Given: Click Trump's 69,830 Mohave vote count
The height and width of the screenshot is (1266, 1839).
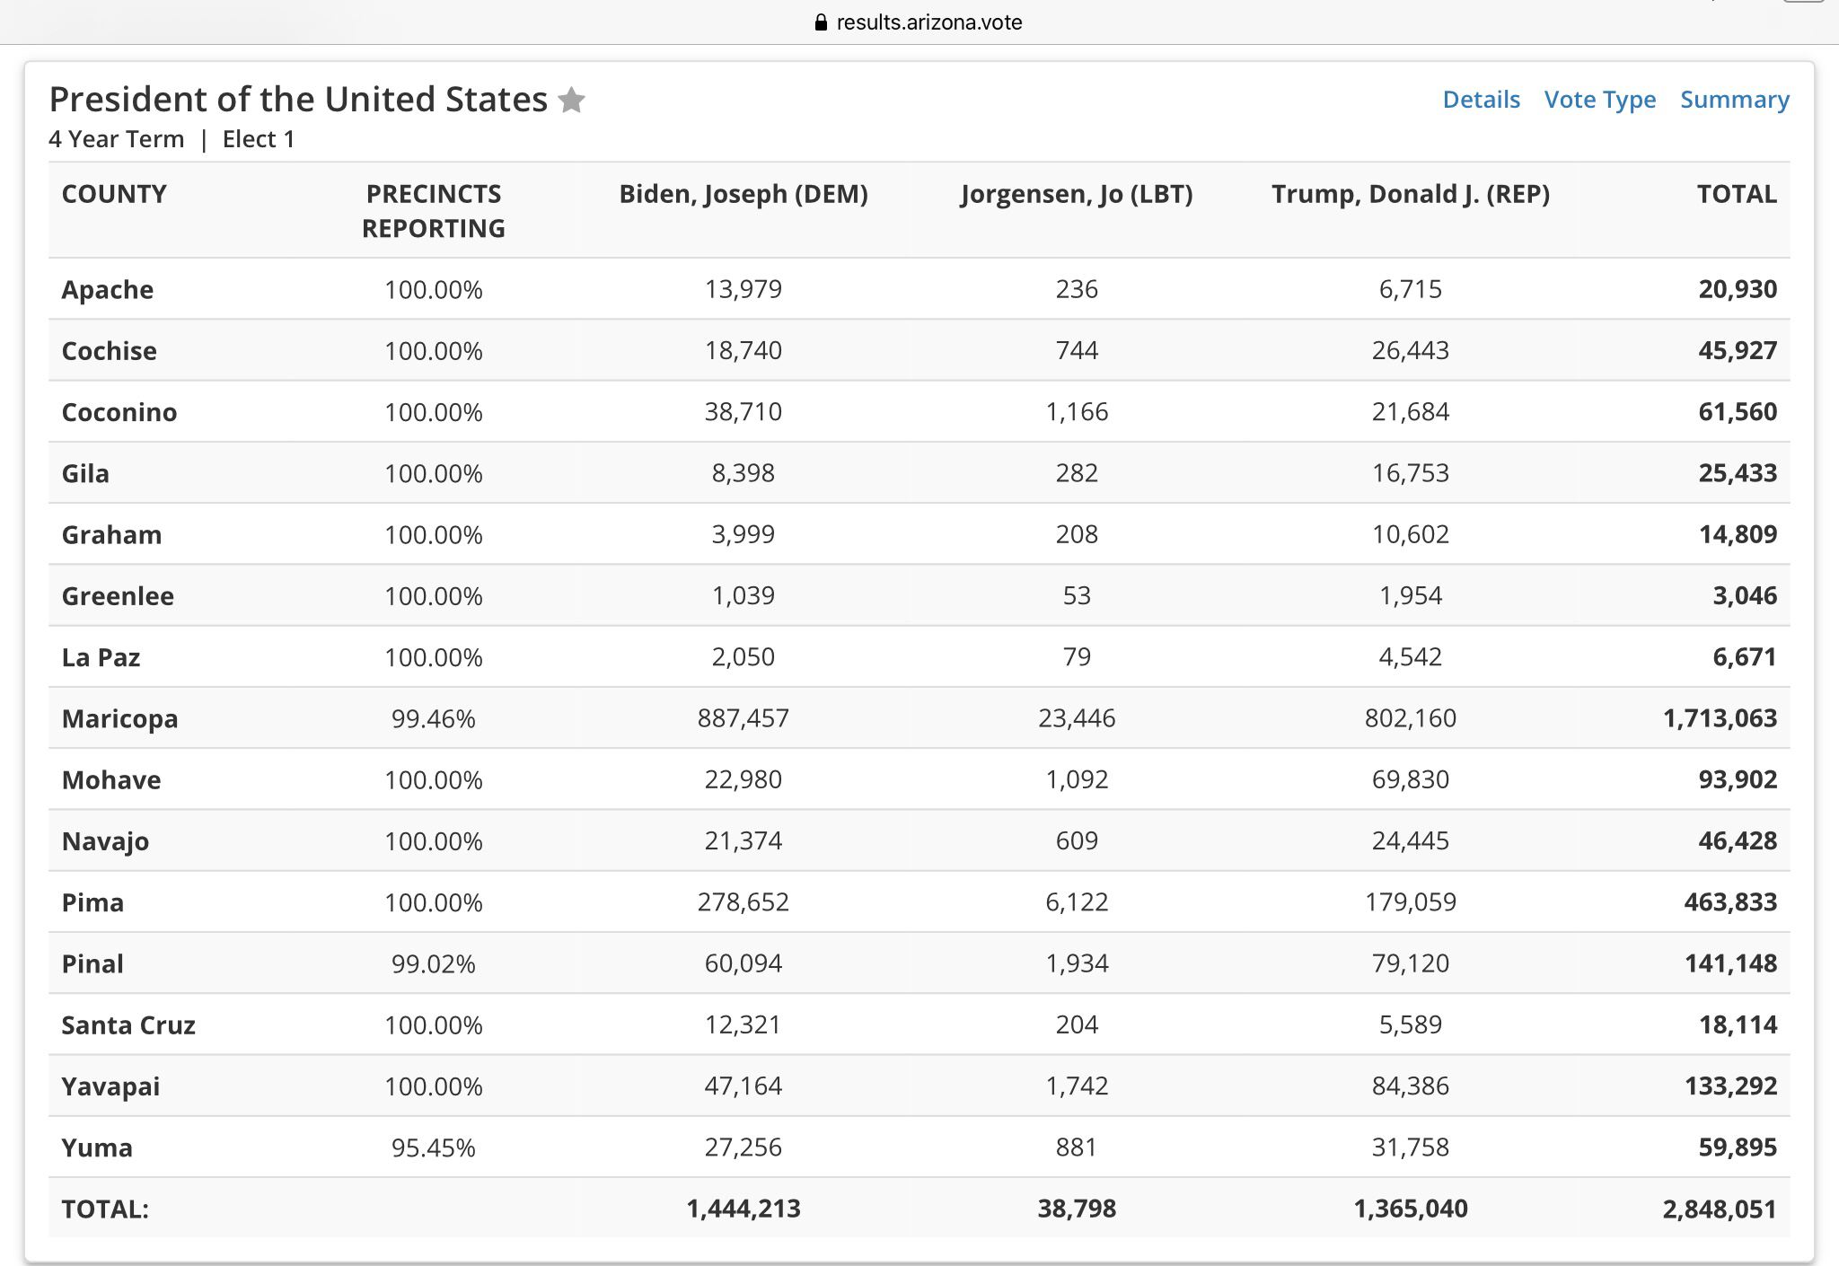Looking at the screenshot, I should (x=1410, y=779).
